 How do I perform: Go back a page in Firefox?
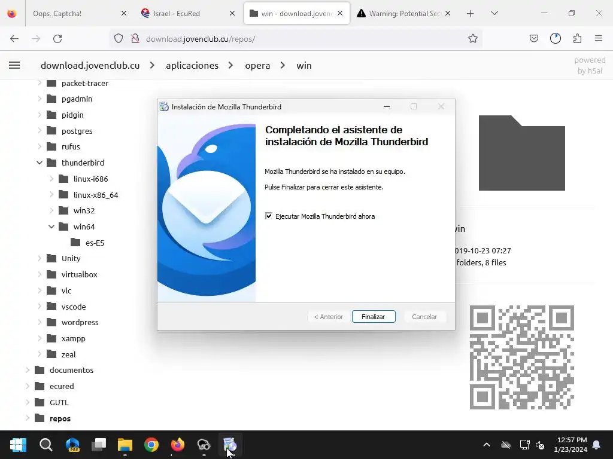[14, 39]
